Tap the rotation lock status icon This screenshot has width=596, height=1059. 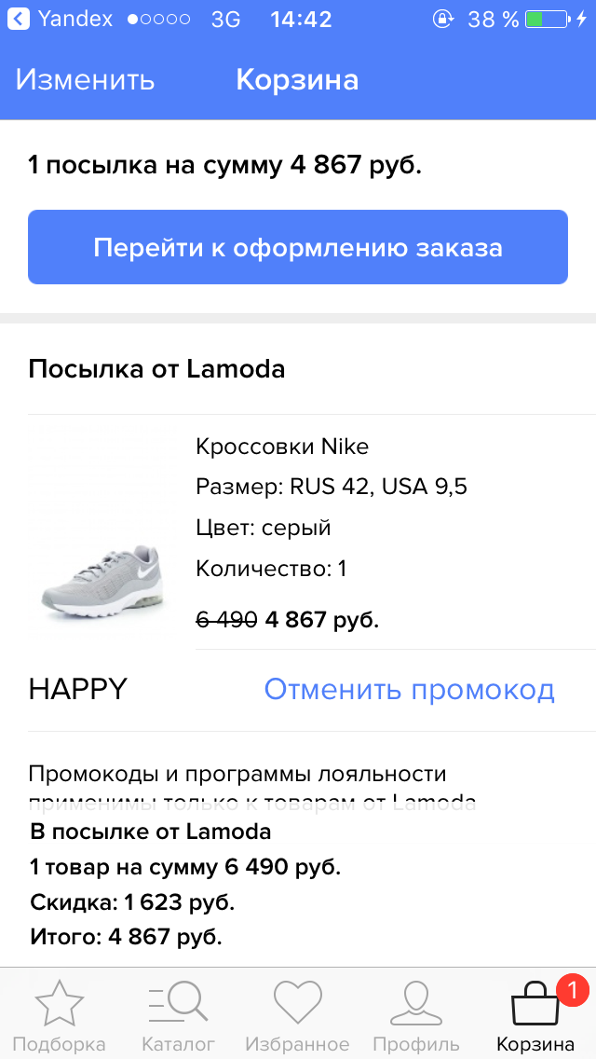[x=443, y=19]
